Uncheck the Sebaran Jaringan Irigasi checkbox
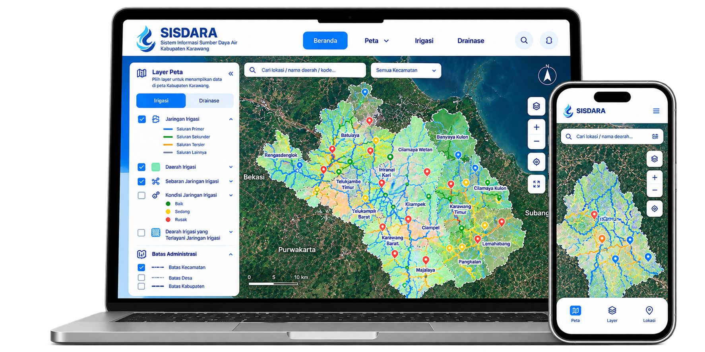 141,181
